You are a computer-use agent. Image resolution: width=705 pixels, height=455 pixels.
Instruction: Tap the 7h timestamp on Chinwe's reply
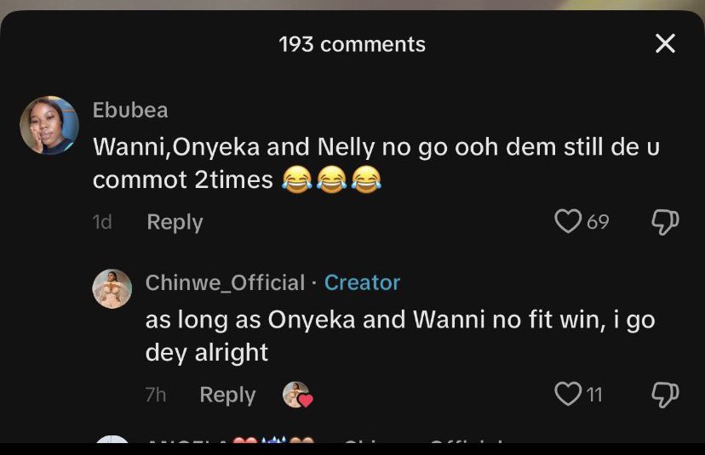(156, 395)
